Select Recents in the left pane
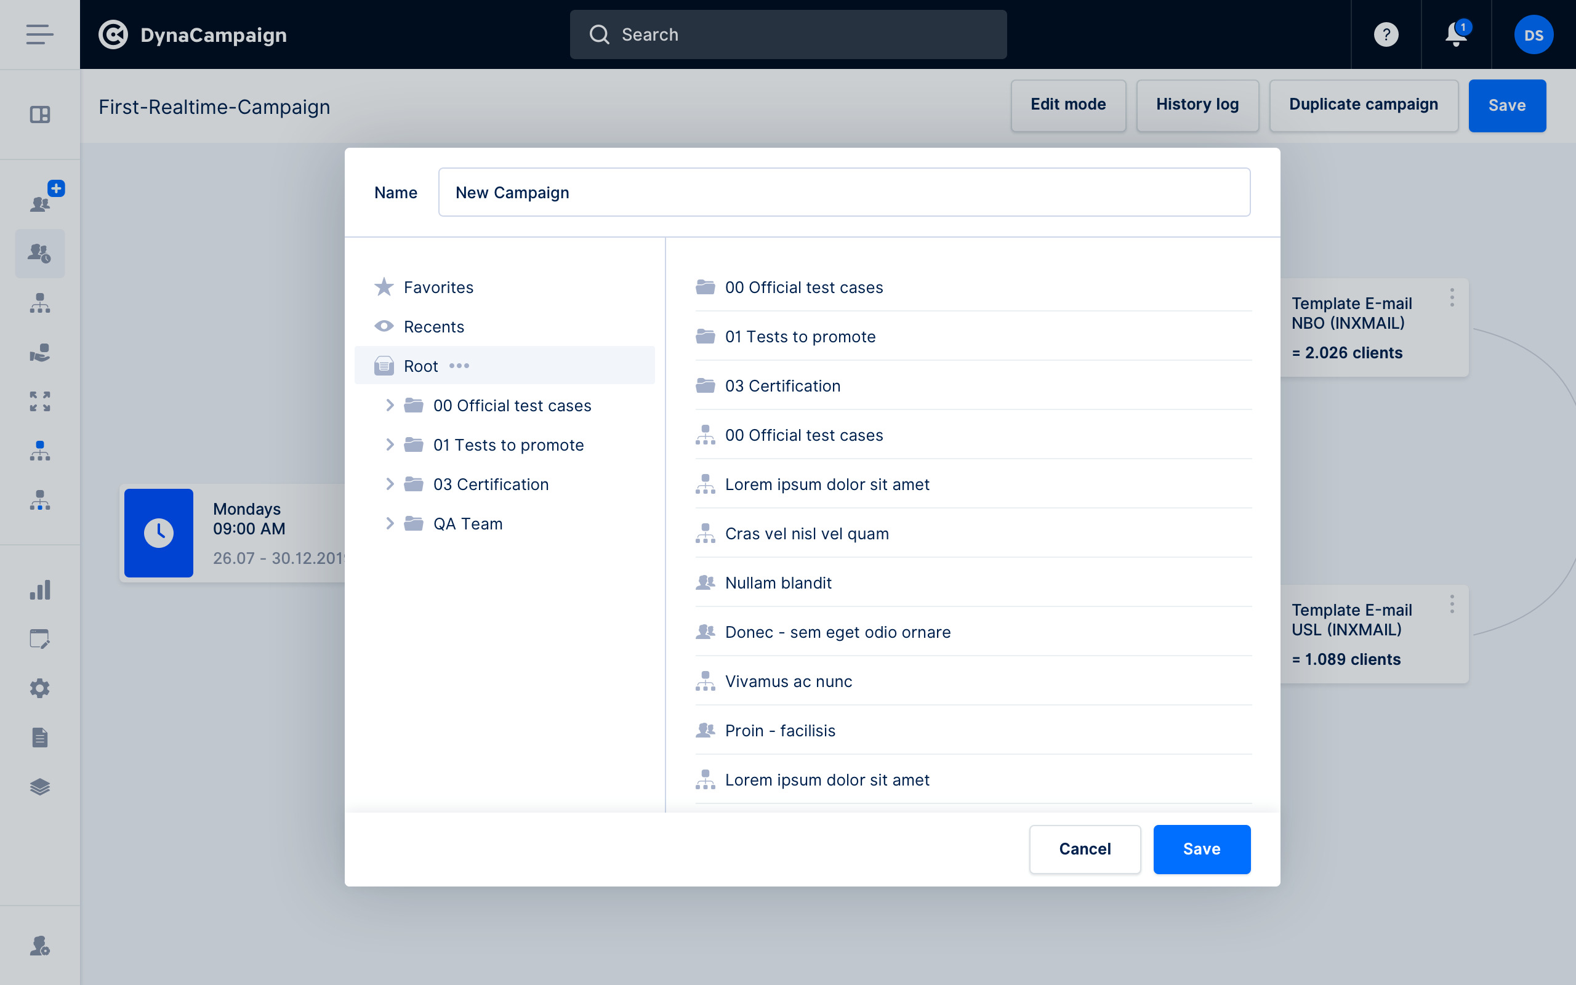1576x985 pixels. pos(434,327)
